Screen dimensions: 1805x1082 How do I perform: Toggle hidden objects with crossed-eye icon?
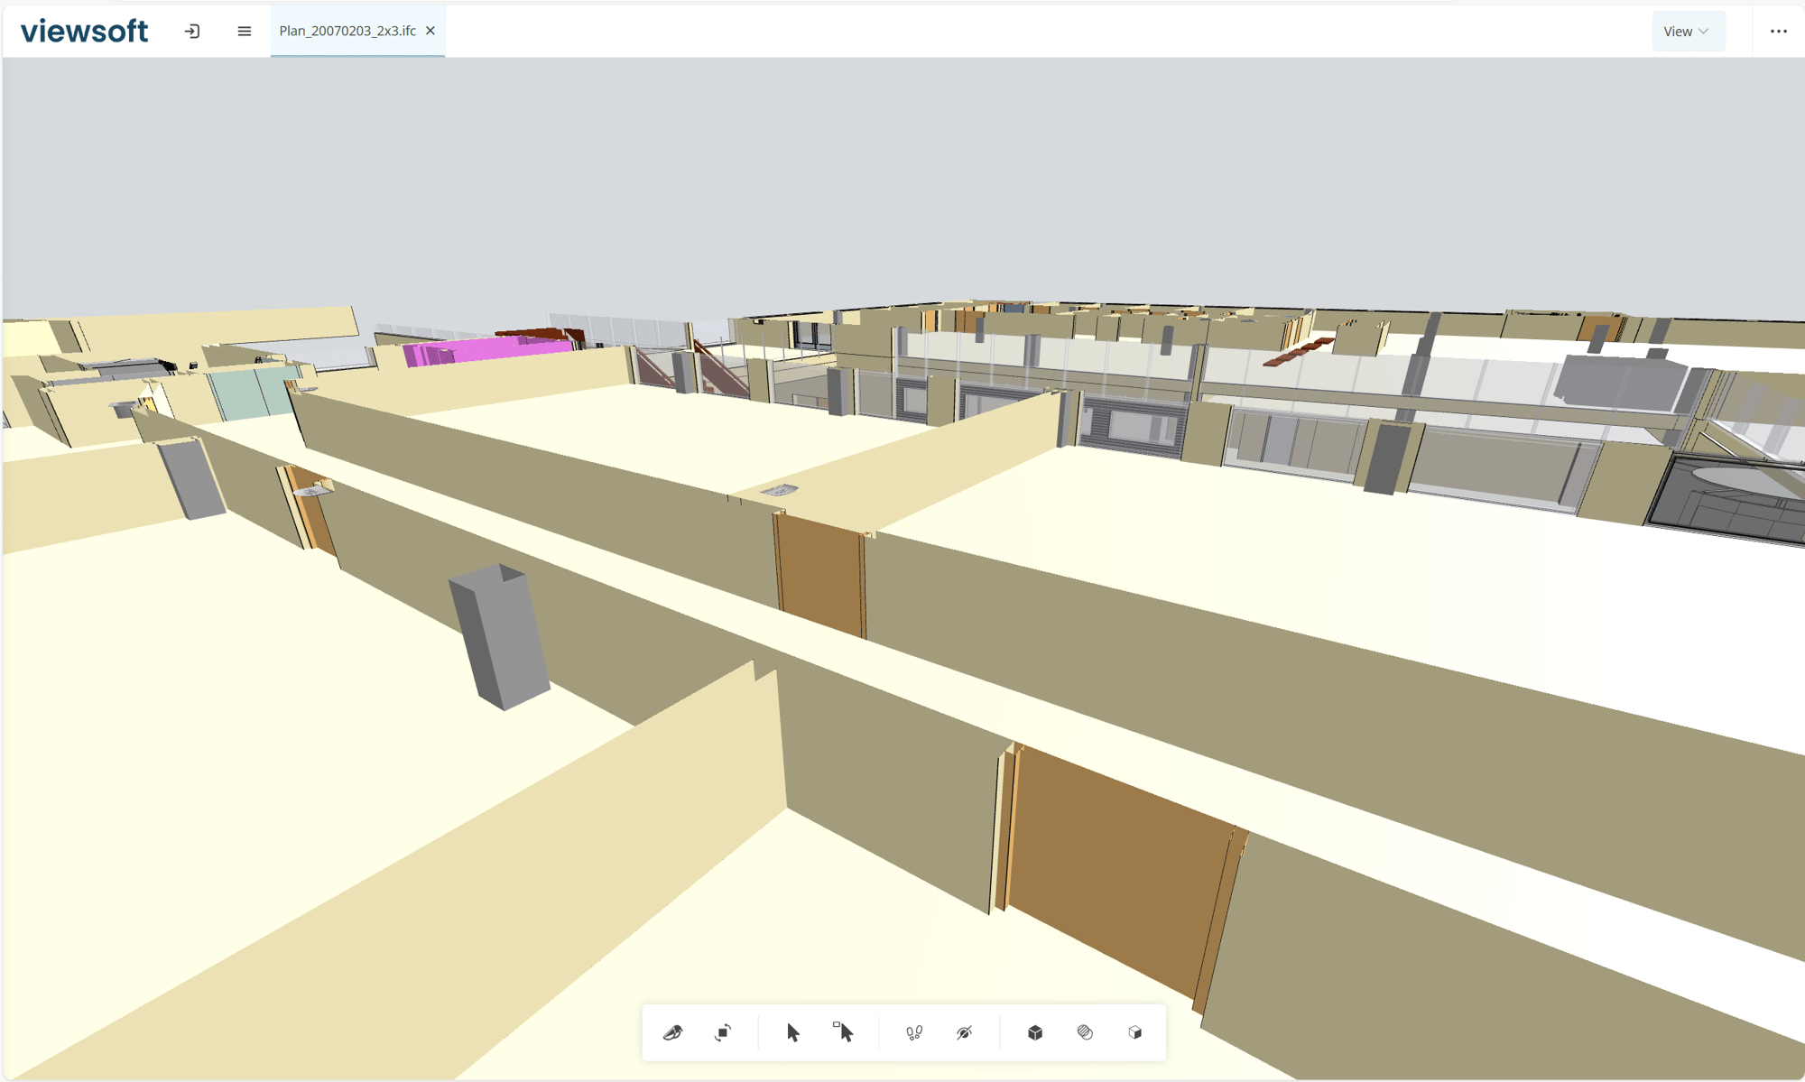coord(964,1032)
